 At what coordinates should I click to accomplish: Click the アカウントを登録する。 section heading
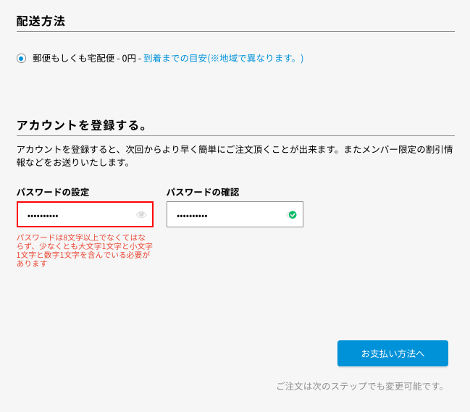82,125
